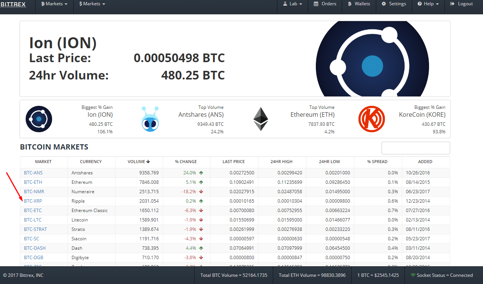483x284 pixels.
Task: Click the red down arrow in Ethereum Classic row
Action: (201, 211)
